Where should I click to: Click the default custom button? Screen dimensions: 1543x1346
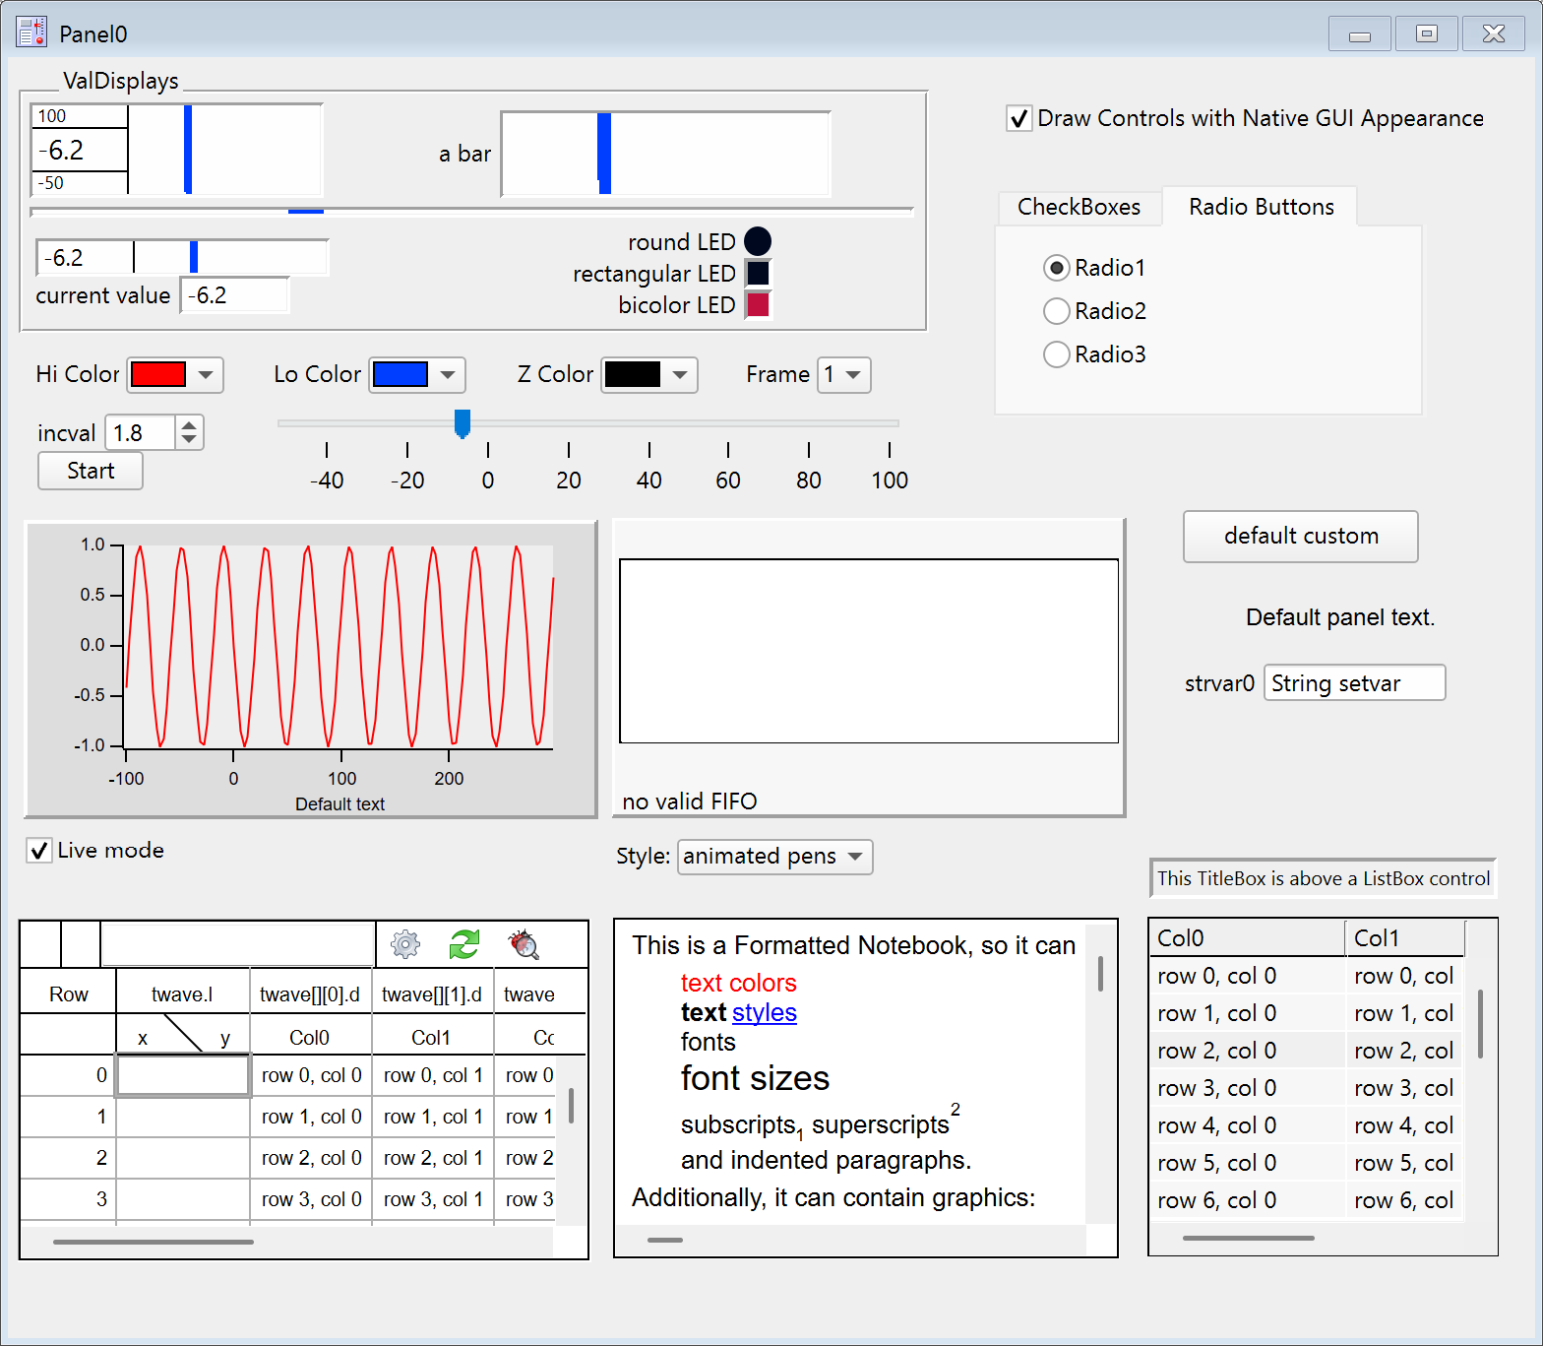click(1300, 537)
